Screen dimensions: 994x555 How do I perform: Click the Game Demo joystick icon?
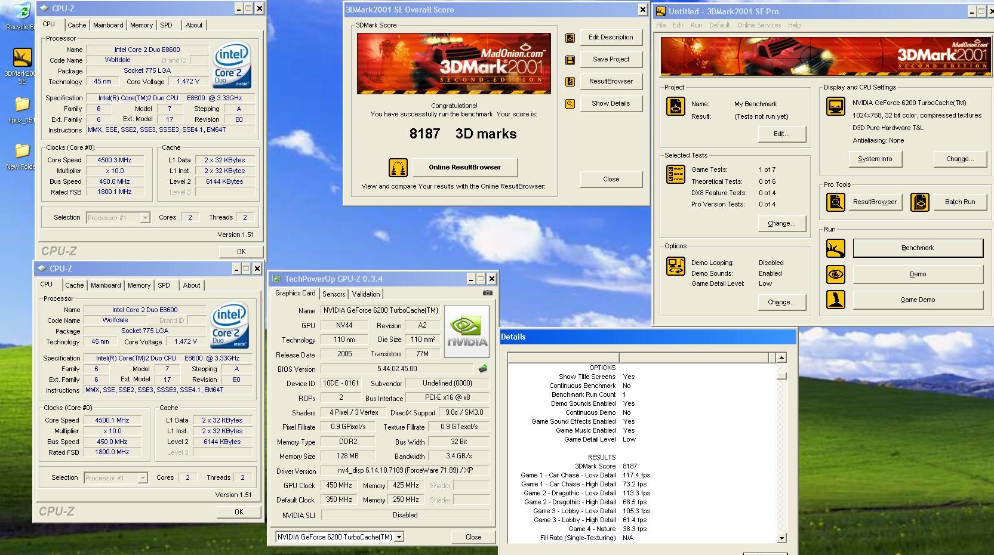835,300
